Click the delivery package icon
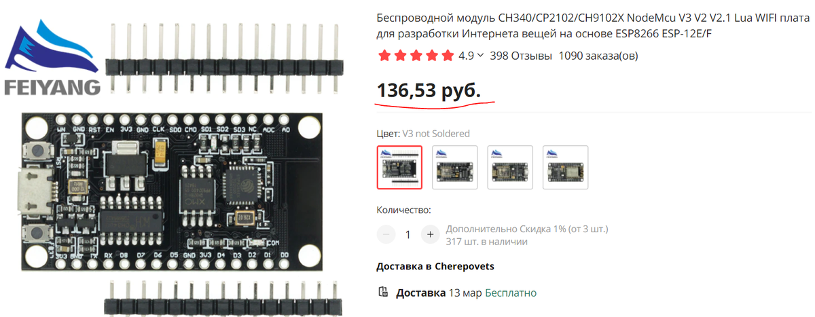Screen dimensions: 815x317 point(383,293)
